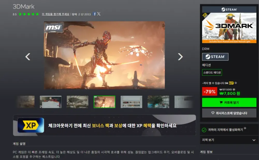Click the -79% discount badge
The height and width of the screenshot is (160, 259).
(210, 92)
